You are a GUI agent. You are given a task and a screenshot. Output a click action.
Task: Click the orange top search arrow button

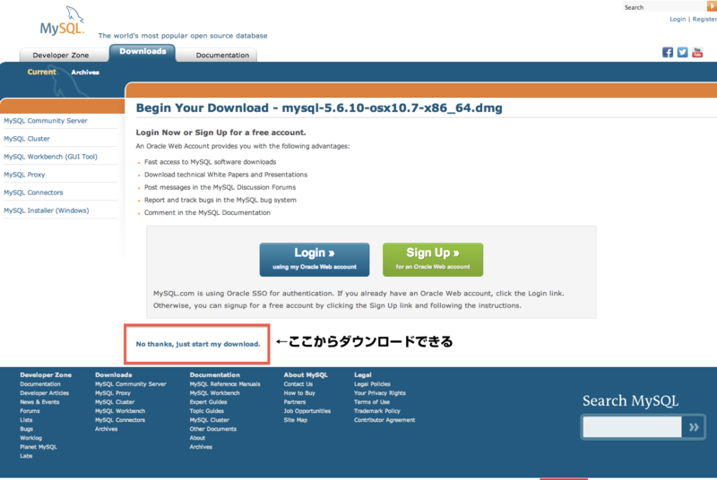pyautogui.click(x=711, y=6)
